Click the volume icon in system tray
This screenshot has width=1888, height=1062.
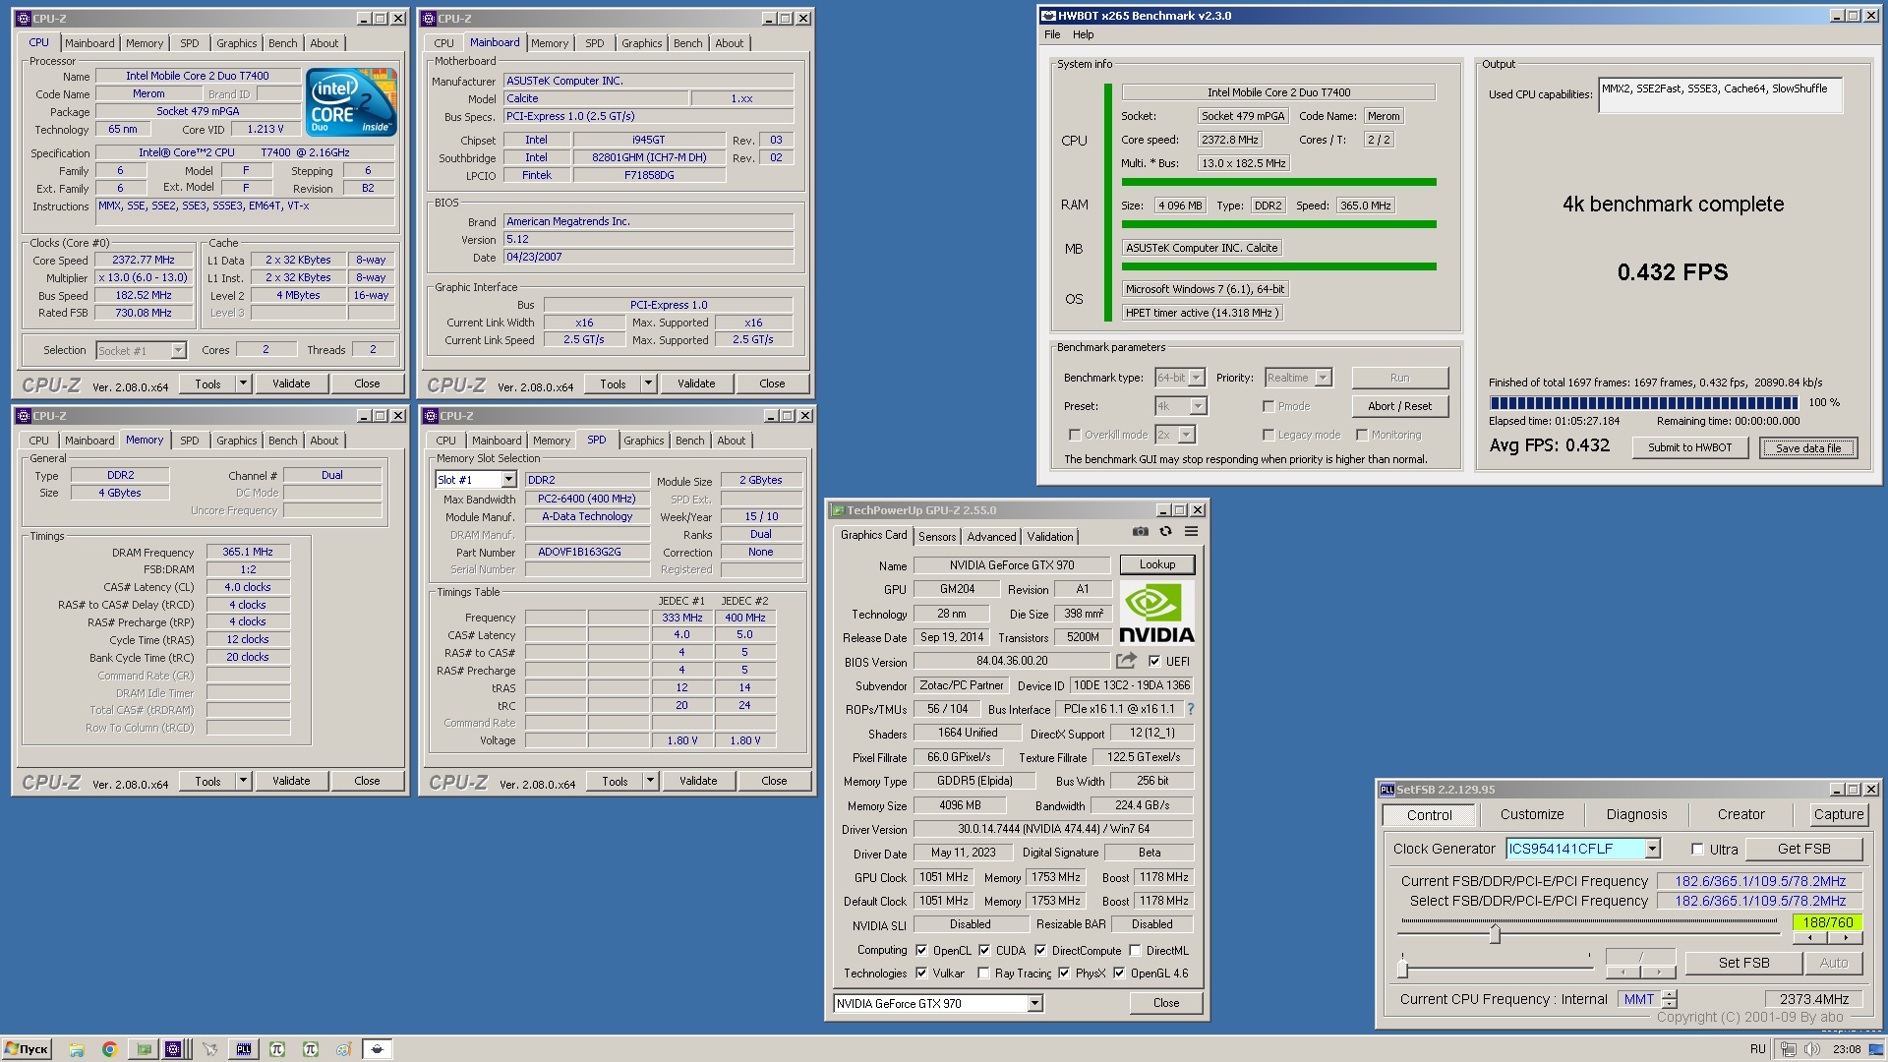[1811, 1049]
